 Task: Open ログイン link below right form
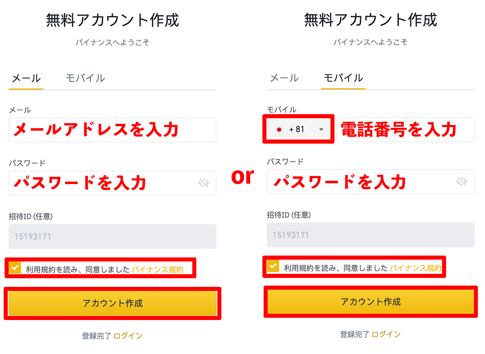tap(386, 334)
